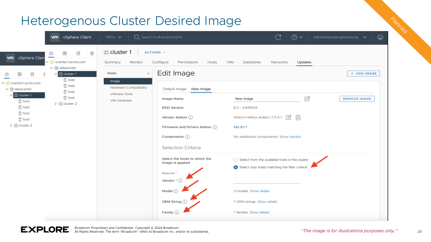
Task: Expand cluster 2 in the left background window
Action: tap(11, 125)
